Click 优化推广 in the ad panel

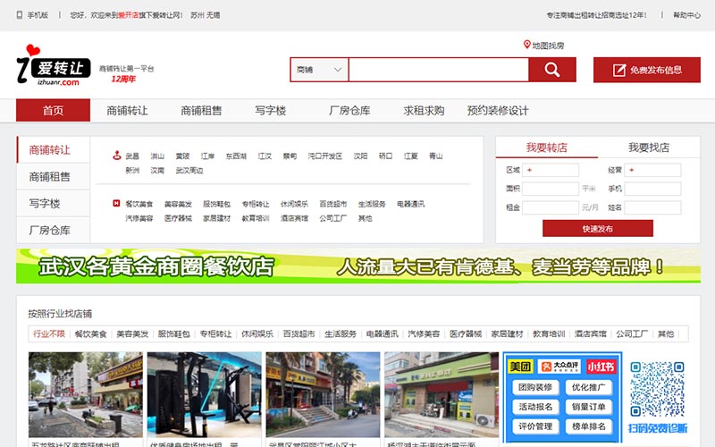coord(589,387)
